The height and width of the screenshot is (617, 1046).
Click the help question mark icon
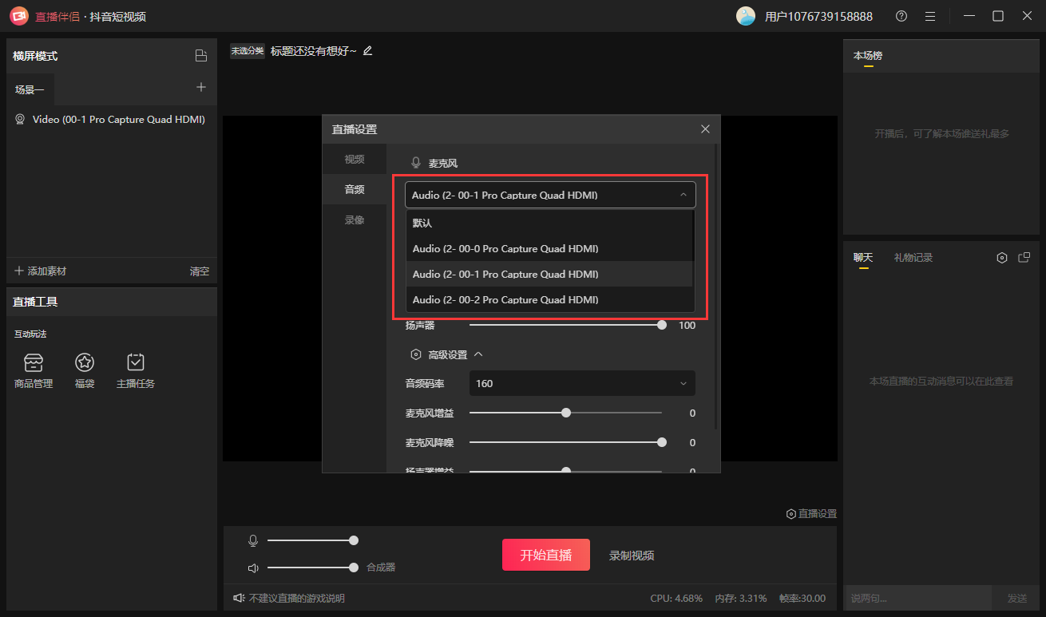click(x=901, y=16)
